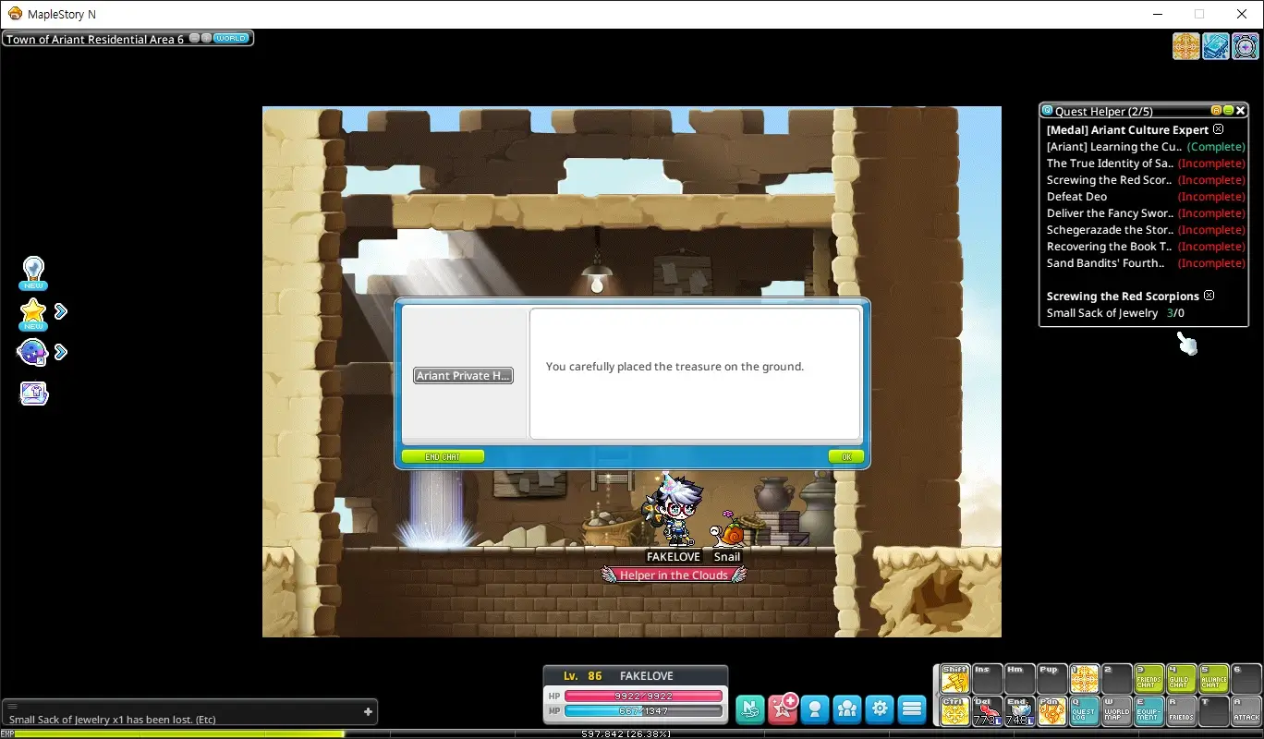Open the green N marketplace menu button

coord(750,709)
